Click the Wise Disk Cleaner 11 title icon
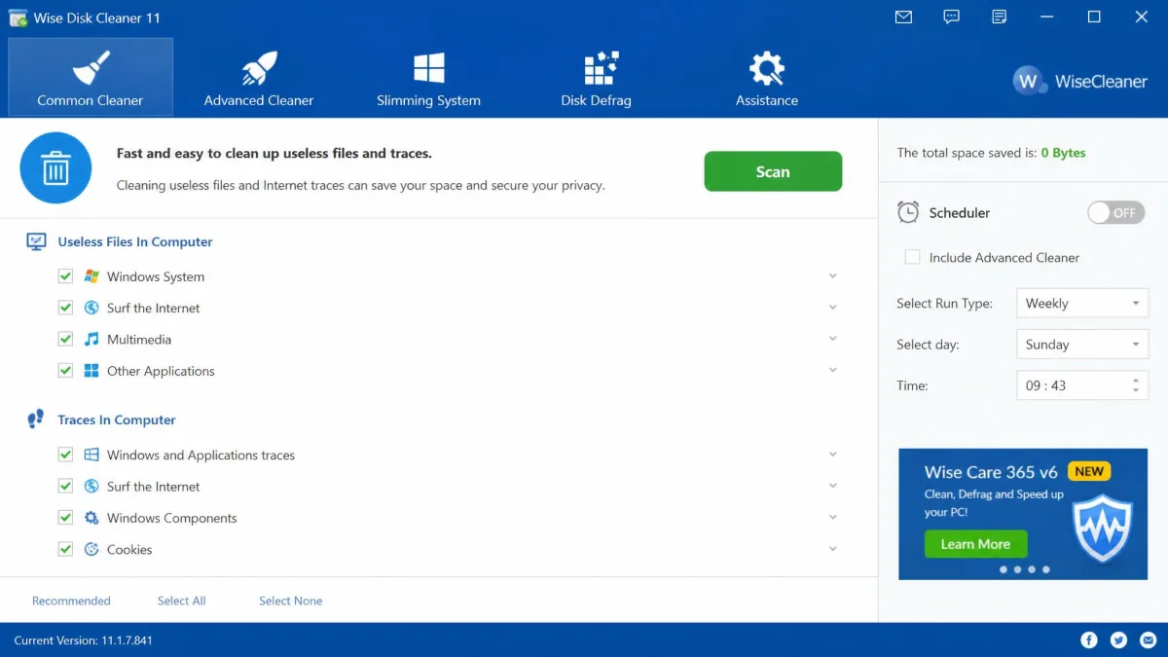The height and width of the screenshot is (657, 1168). [x=18, y=18]
